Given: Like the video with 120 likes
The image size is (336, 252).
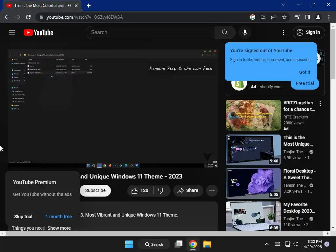Looking at the screenshot, I should [140, 191].
